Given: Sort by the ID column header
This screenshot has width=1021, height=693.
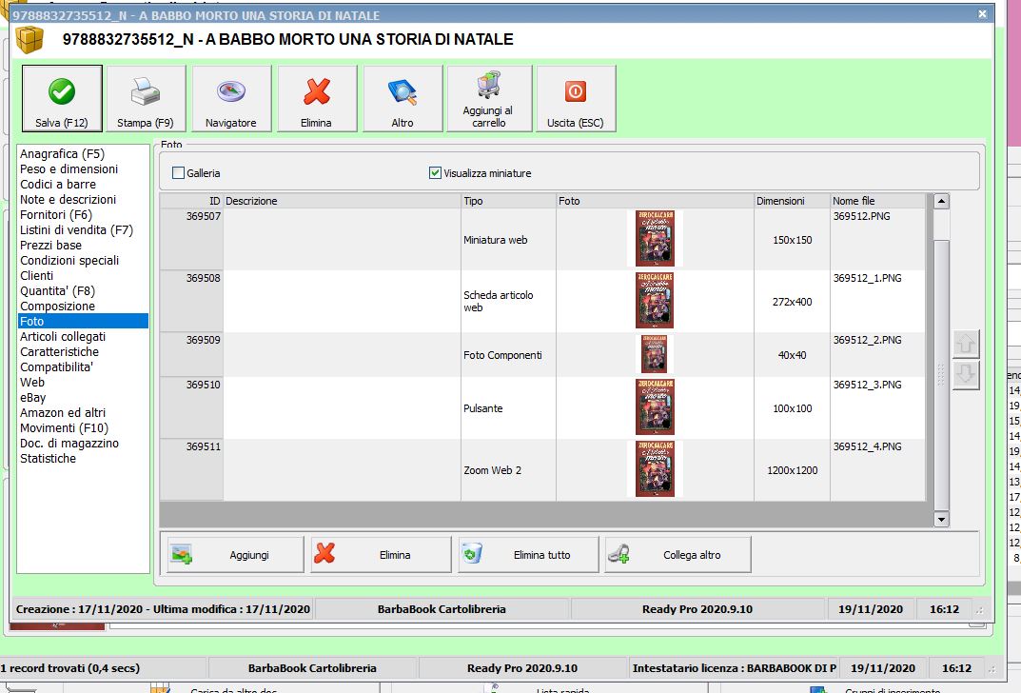Looking at the screenshot, I should pos(191,201).
